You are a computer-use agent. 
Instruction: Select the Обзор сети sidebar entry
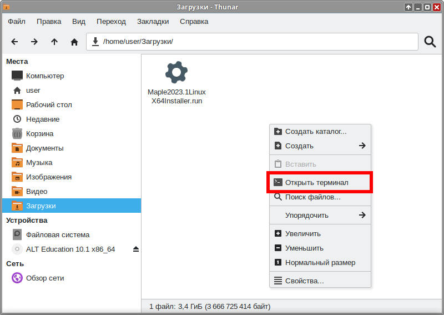pyautogui.click(x=72, y=278)
